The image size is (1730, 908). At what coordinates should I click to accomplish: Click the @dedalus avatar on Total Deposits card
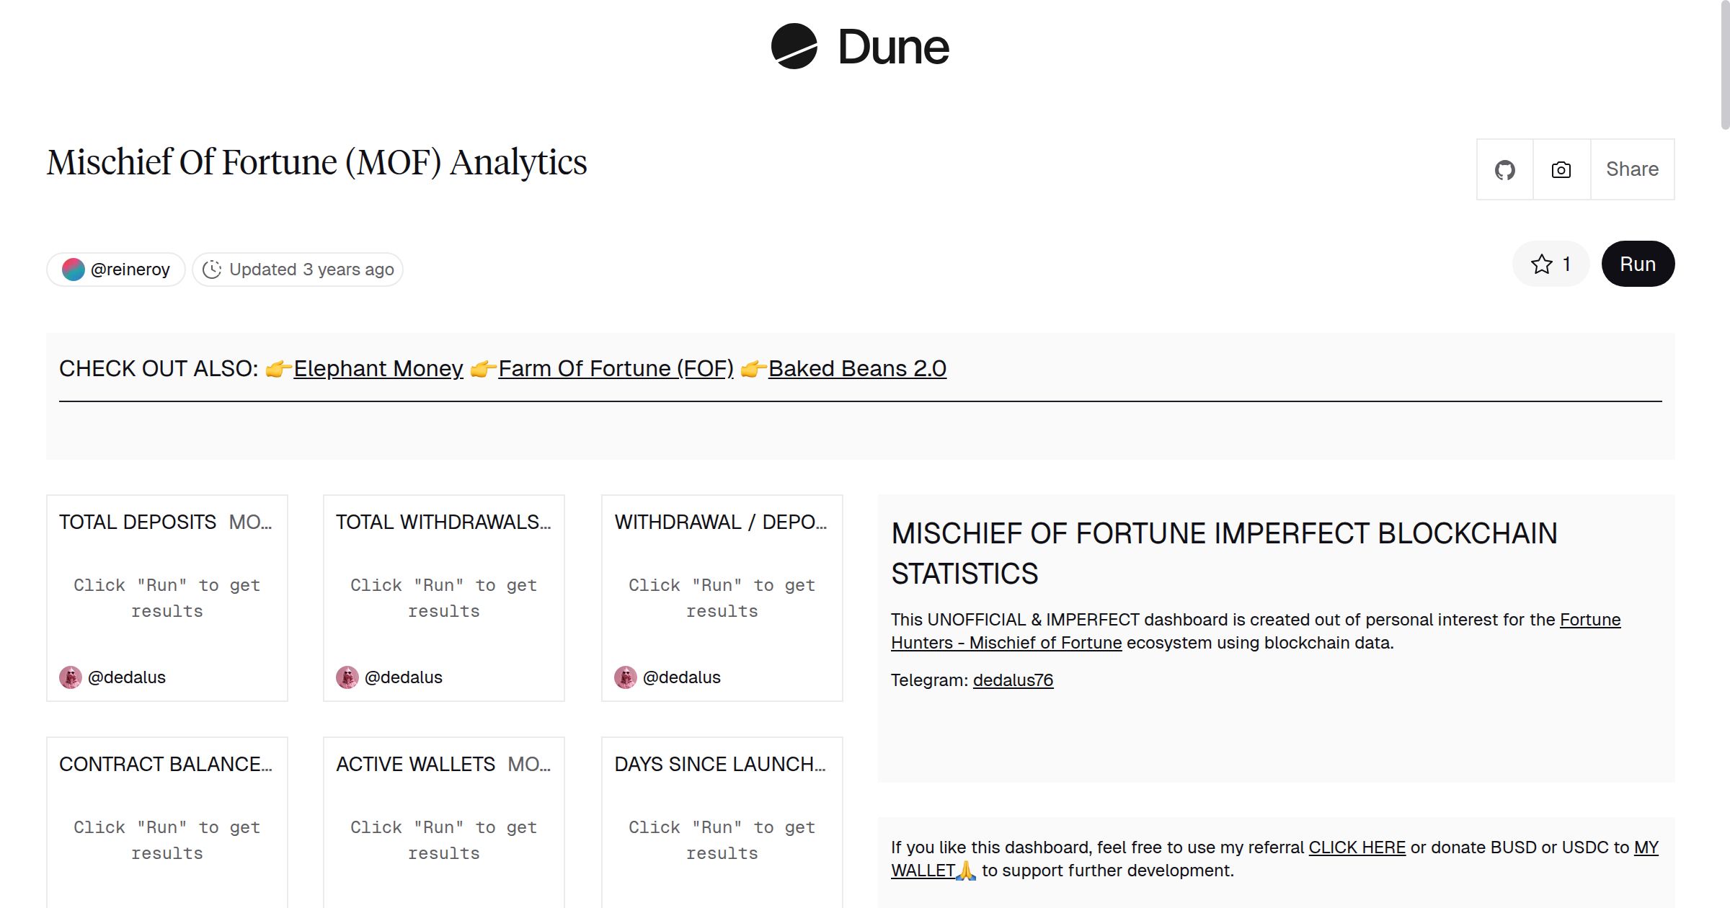click(x=70, y=677)
